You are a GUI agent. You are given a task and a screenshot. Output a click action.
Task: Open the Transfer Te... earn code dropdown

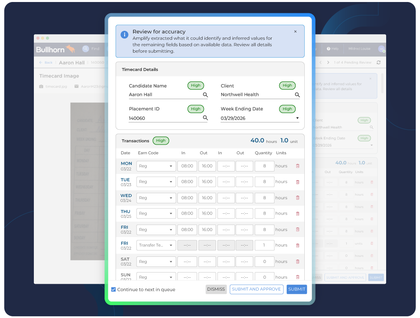[156, 245]
